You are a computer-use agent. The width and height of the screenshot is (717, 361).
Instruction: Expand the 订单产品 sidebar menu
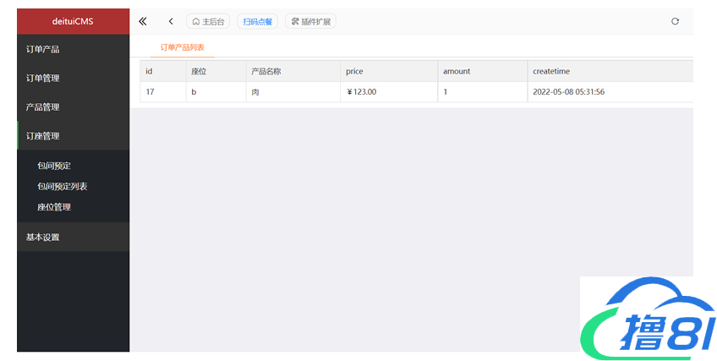[73, 49]
